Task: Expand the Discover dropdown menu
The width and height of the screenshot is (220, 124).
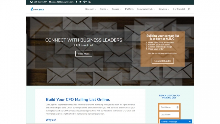Action: 91,9
